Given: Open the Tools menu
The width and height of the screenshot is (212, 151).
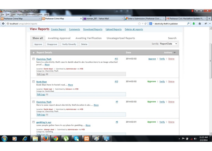Looking at the screenshot, I should click(x=40, y=14).
